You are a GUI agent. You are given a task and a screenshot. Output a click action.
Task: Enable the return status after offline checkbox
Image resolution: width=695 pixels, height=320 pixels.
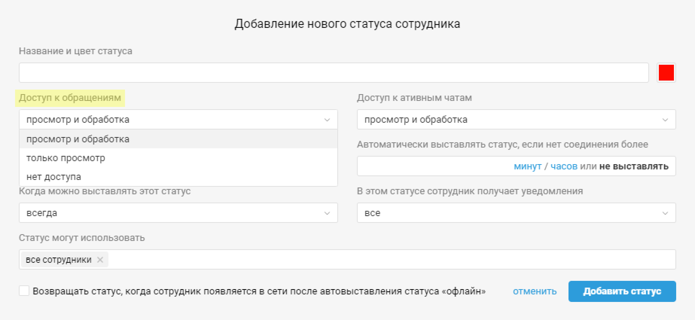(24, 291)
